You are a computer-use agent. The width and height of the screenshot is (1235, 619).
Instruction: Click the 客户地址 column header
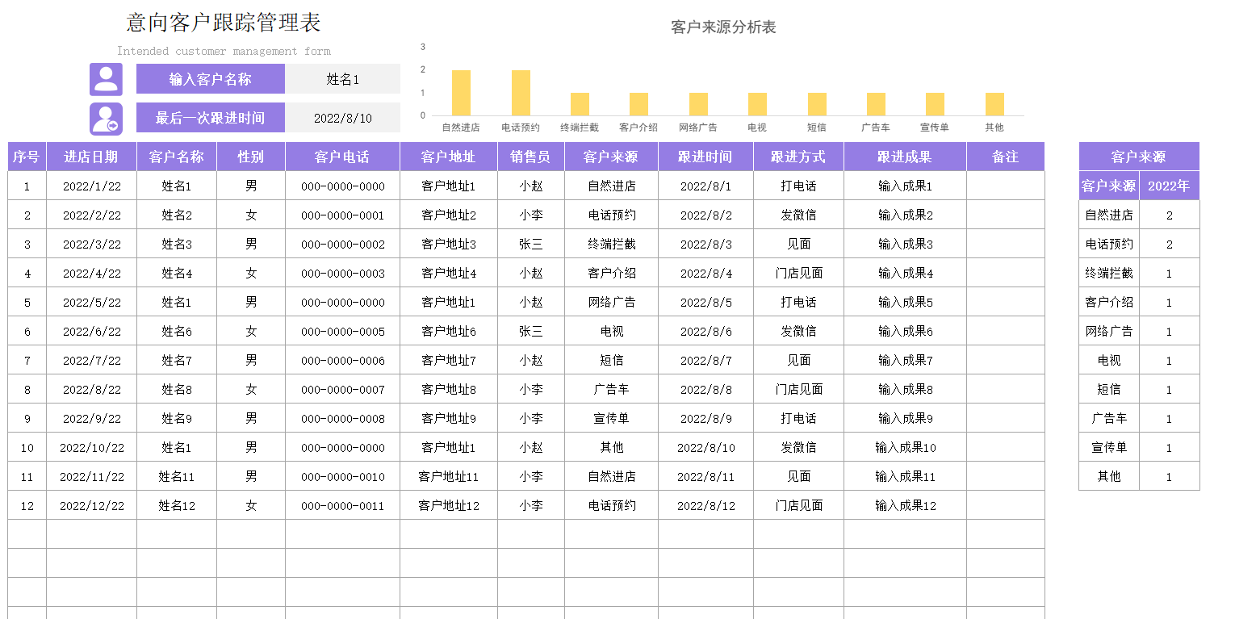click(449, 157)
